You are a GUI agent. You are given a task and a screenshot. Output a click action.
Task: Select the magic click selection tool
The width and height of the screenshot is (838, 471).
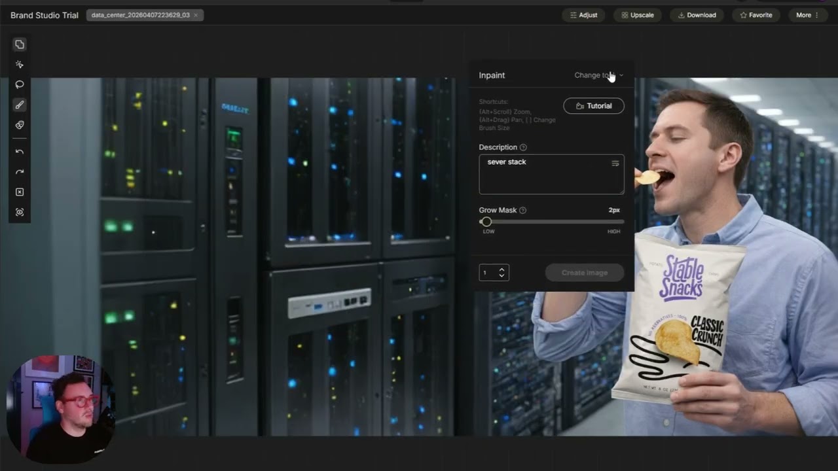pyautogui.click(x=20, y=65)
